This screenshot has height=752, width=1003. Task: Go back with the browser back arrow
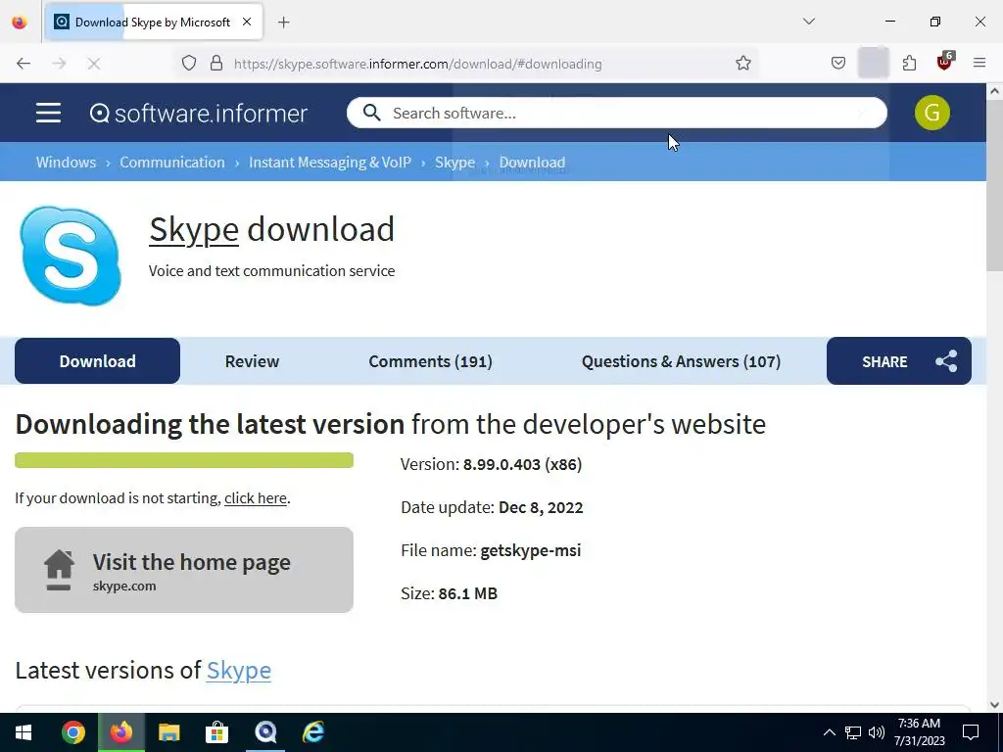pyautogui.click(x=24, y=64)
